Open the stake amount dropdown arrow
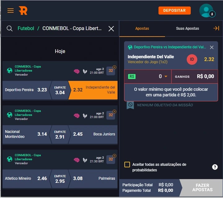This screenshot has height=198, width=223. coord(166,77)
